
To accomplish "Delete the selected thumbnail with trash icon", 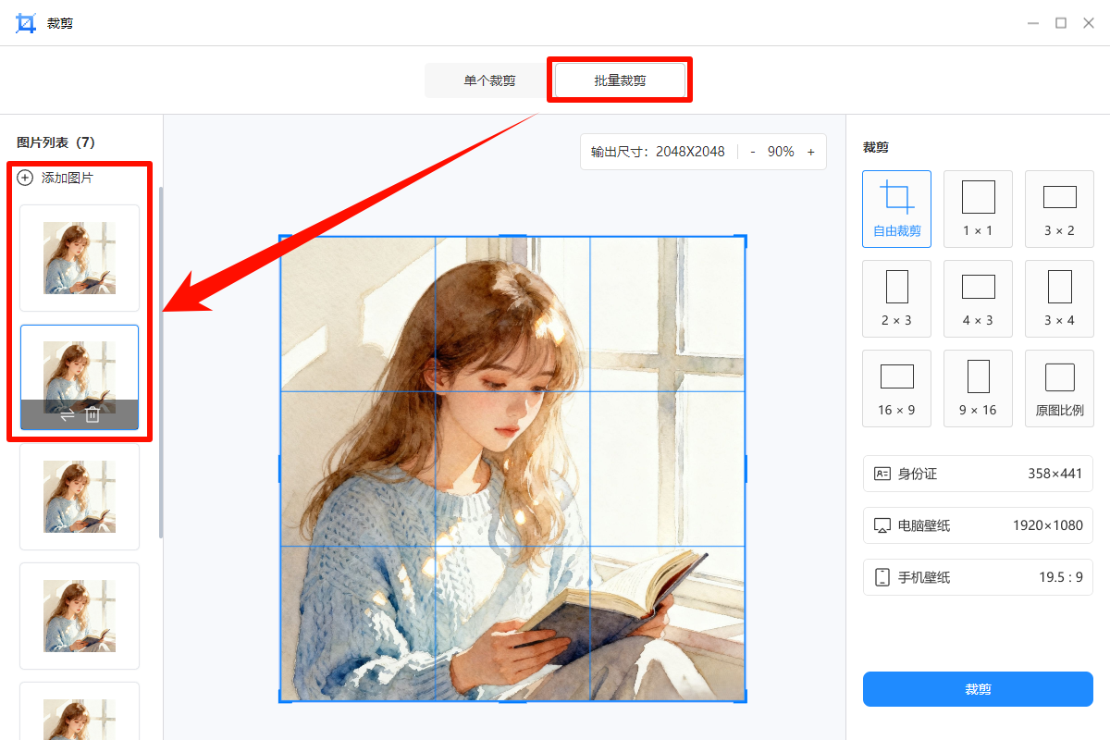I will tap(92, 415).
